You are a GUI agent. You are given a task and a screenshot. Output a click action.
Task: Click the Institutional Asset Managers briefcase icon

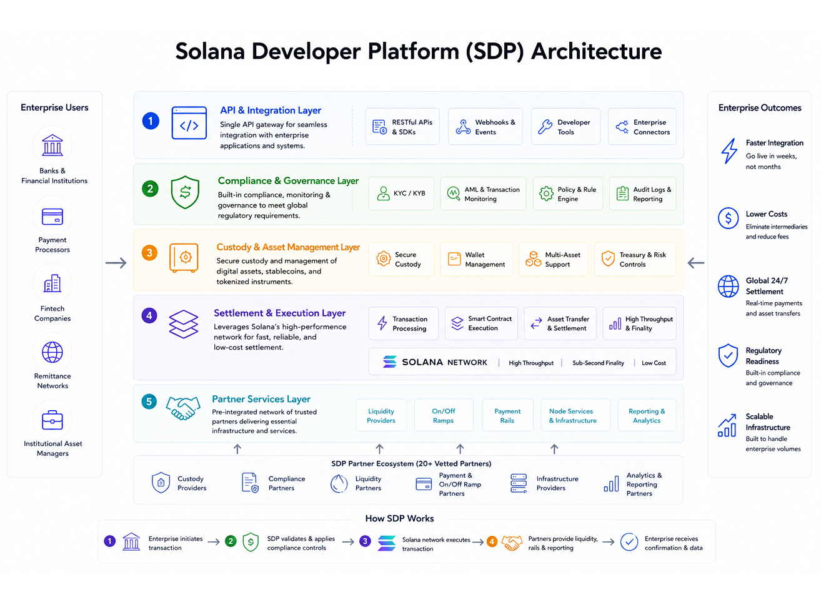coord(52,420)
